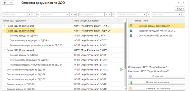Collapse the package containing Договор аренды по ЭДО 64
The width and height of the screenshot is (190, 91).
tap(4, 50)
